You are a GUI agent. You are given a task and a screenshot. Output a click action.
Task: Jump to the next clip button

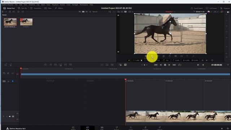(174, 65)
